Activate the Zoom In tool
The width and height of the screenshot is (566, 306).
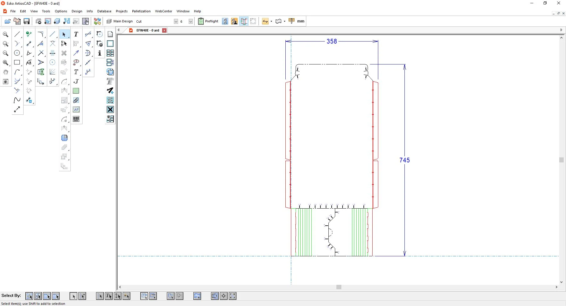[x=6, y=34]
